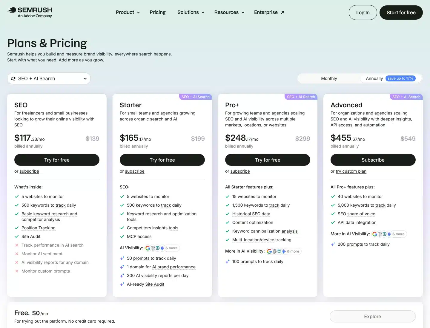Viewport: 430px width, 328px height.
Task: Open the Solutions menu
Action: tap(191, 12)
